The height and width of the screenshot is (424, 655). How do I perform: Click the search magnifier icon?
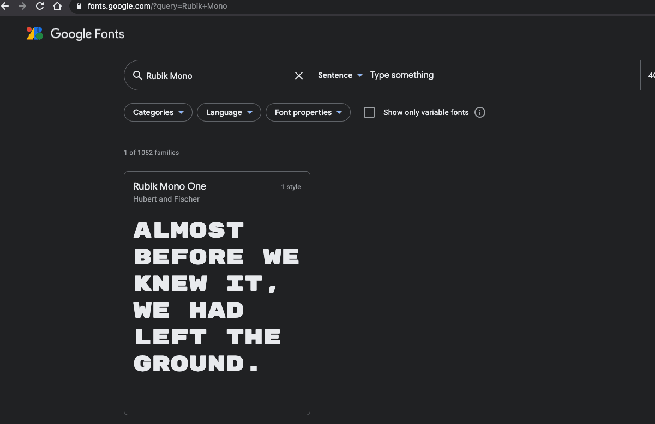pos(138,75)
